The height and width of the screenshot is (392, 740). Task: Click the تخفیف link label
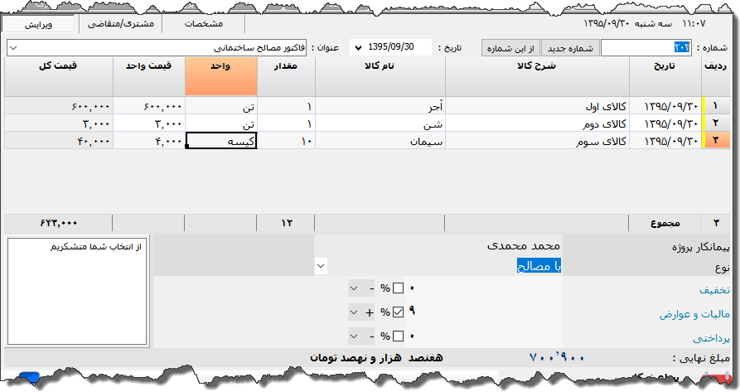coord(714,290)
